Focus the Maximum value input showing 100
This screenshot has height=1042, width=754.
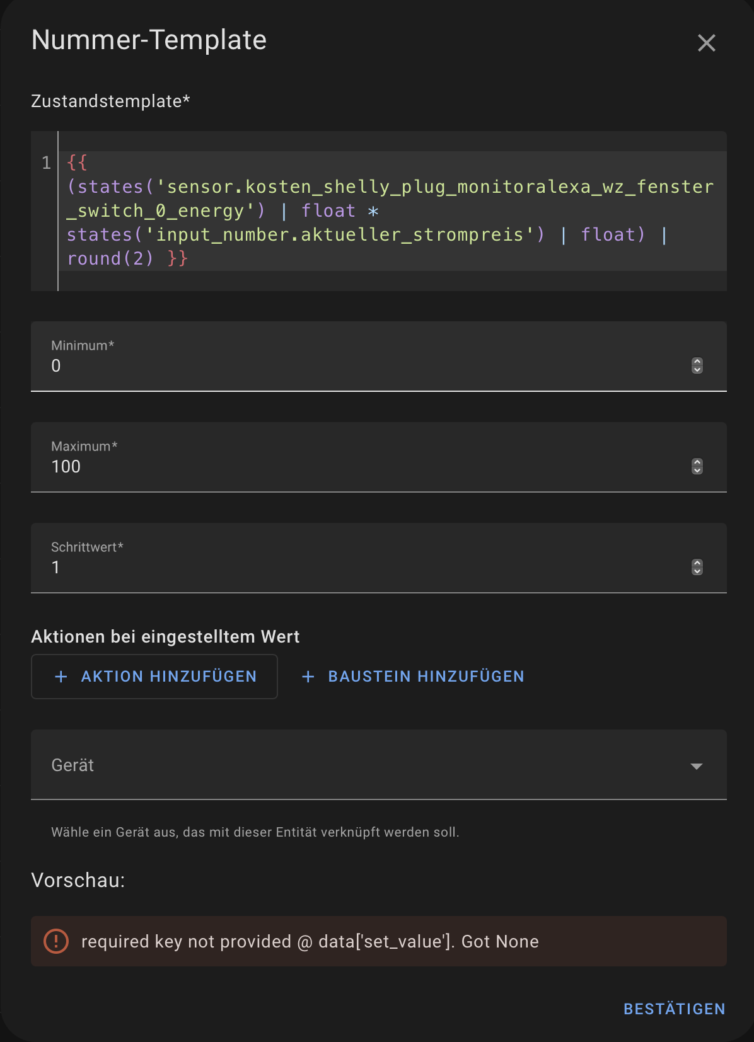point(369,466)
